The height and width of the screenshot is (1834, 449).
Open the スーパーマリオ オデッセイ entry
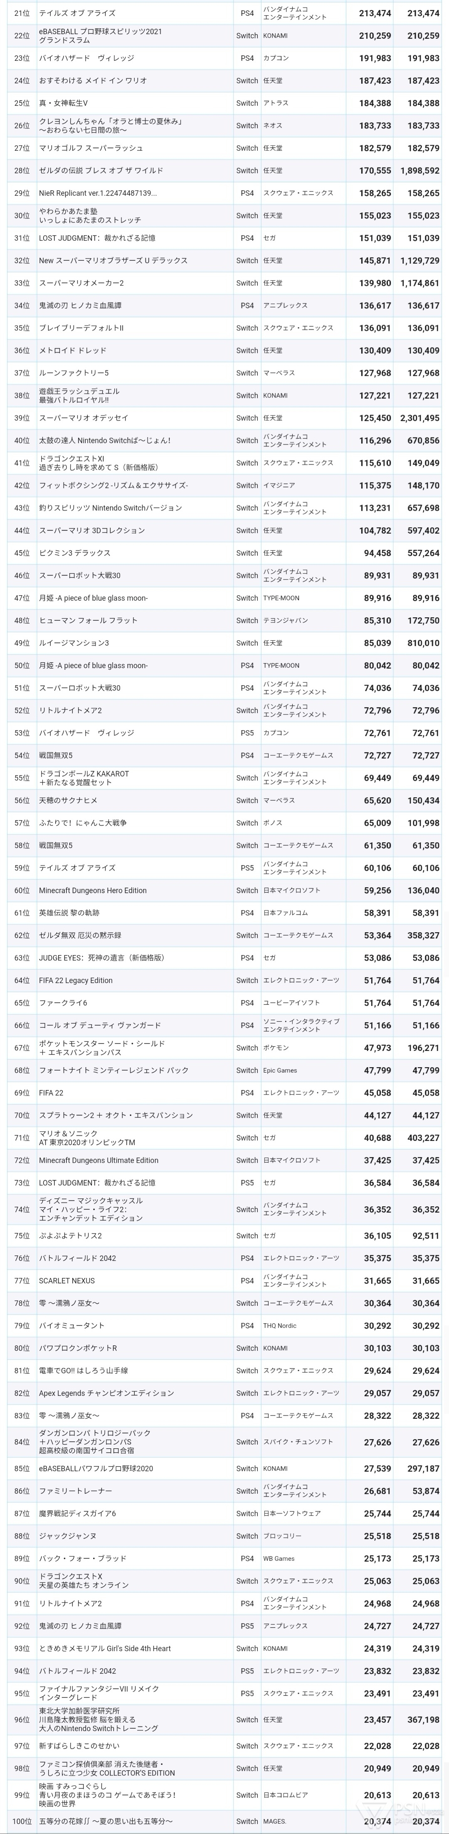[84, 418]
